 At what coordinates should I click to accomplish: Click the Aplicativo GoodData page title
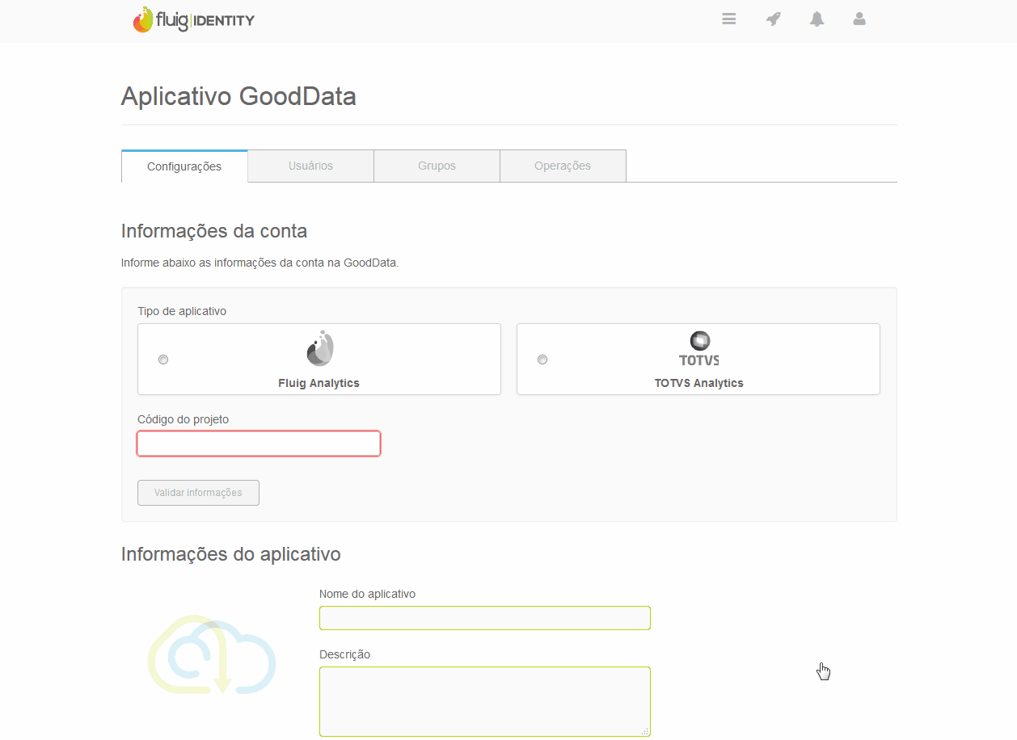(x=238, y=96)
